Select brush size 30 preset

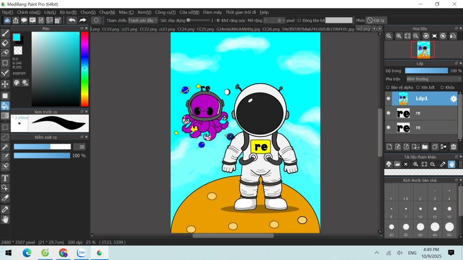coord(420,229)
